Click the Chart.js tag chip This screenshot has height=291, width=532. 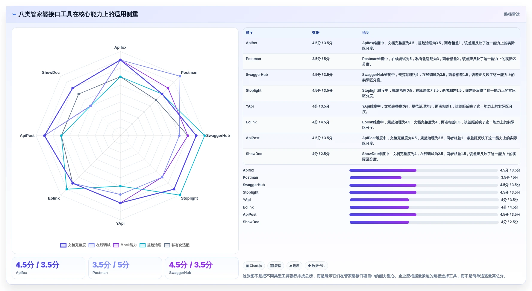[254, 266]
